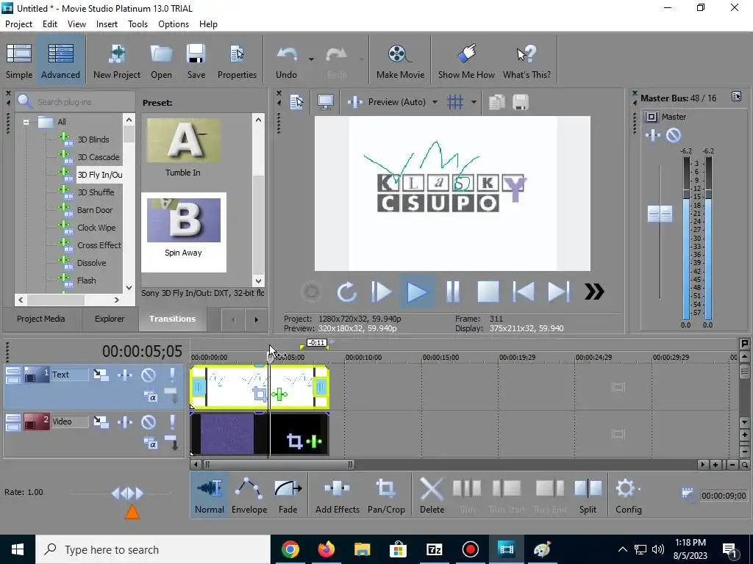This screenshot has width=753, height=564.
Task: Click Add Effects button
Action: tap(337, 496)
